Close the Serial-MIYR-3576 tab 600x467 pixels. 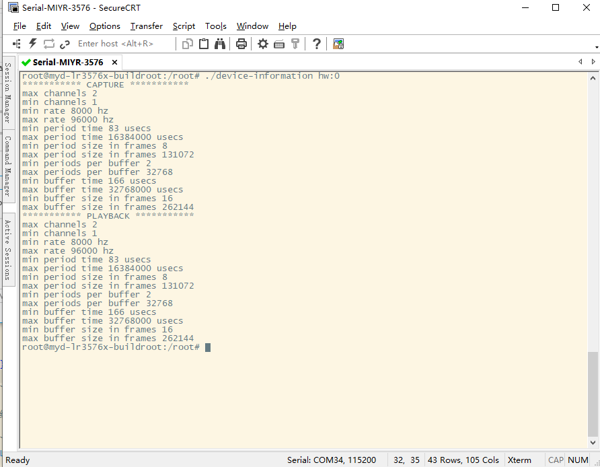(x=114, y=63)
